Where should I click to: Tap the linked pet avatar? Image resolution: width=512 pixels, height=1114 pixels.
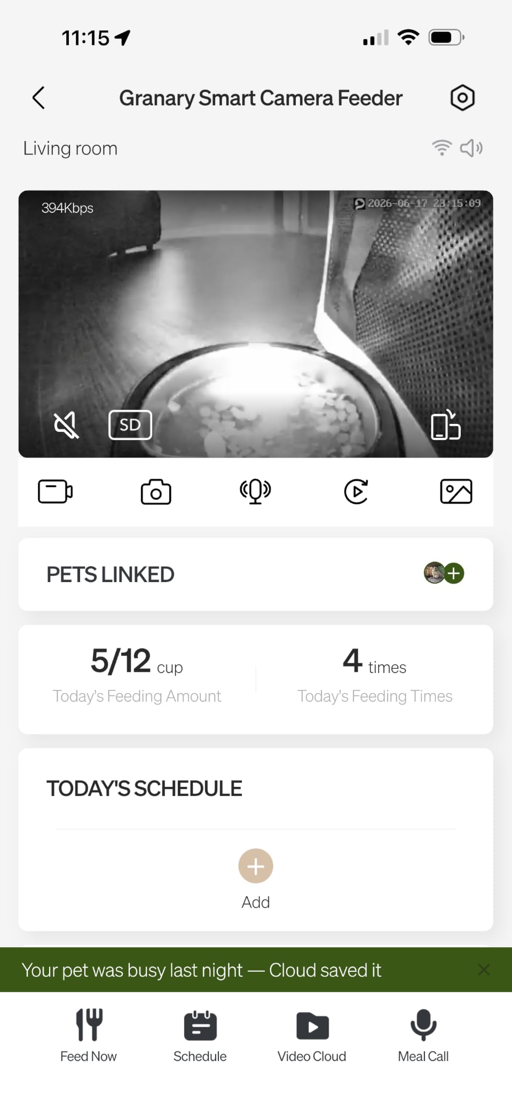[434, 574]
